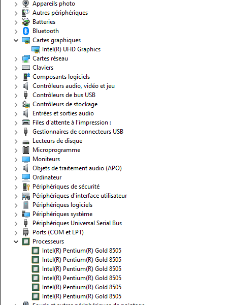Click the Cartes réseau network icon

click(x=26, y=58)
